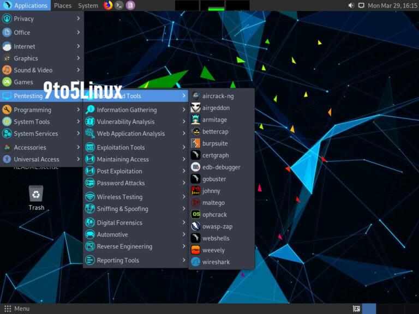Viewport: 419px width, 314px height.
Task: Click the workspace switcher in bottom panel
Action: click(x=369, y=309)
